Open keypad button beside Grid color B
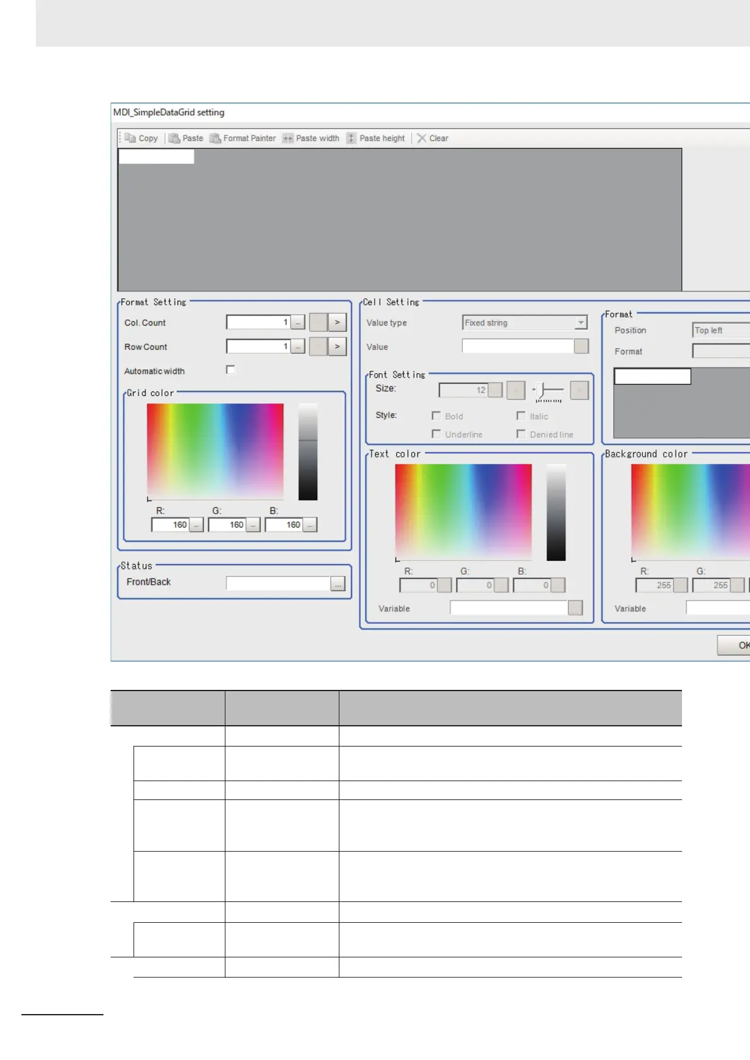750x1060 pixels. [x=310, y=525]
